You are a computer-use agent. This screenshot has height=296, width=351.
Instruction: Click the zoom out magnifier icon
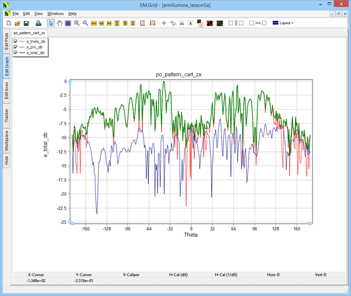[x=85, y=23]
